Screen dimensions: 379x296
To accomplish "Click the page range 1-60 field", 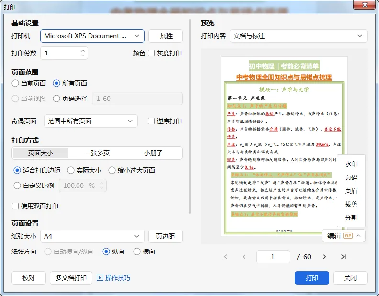I will [137, 99].
